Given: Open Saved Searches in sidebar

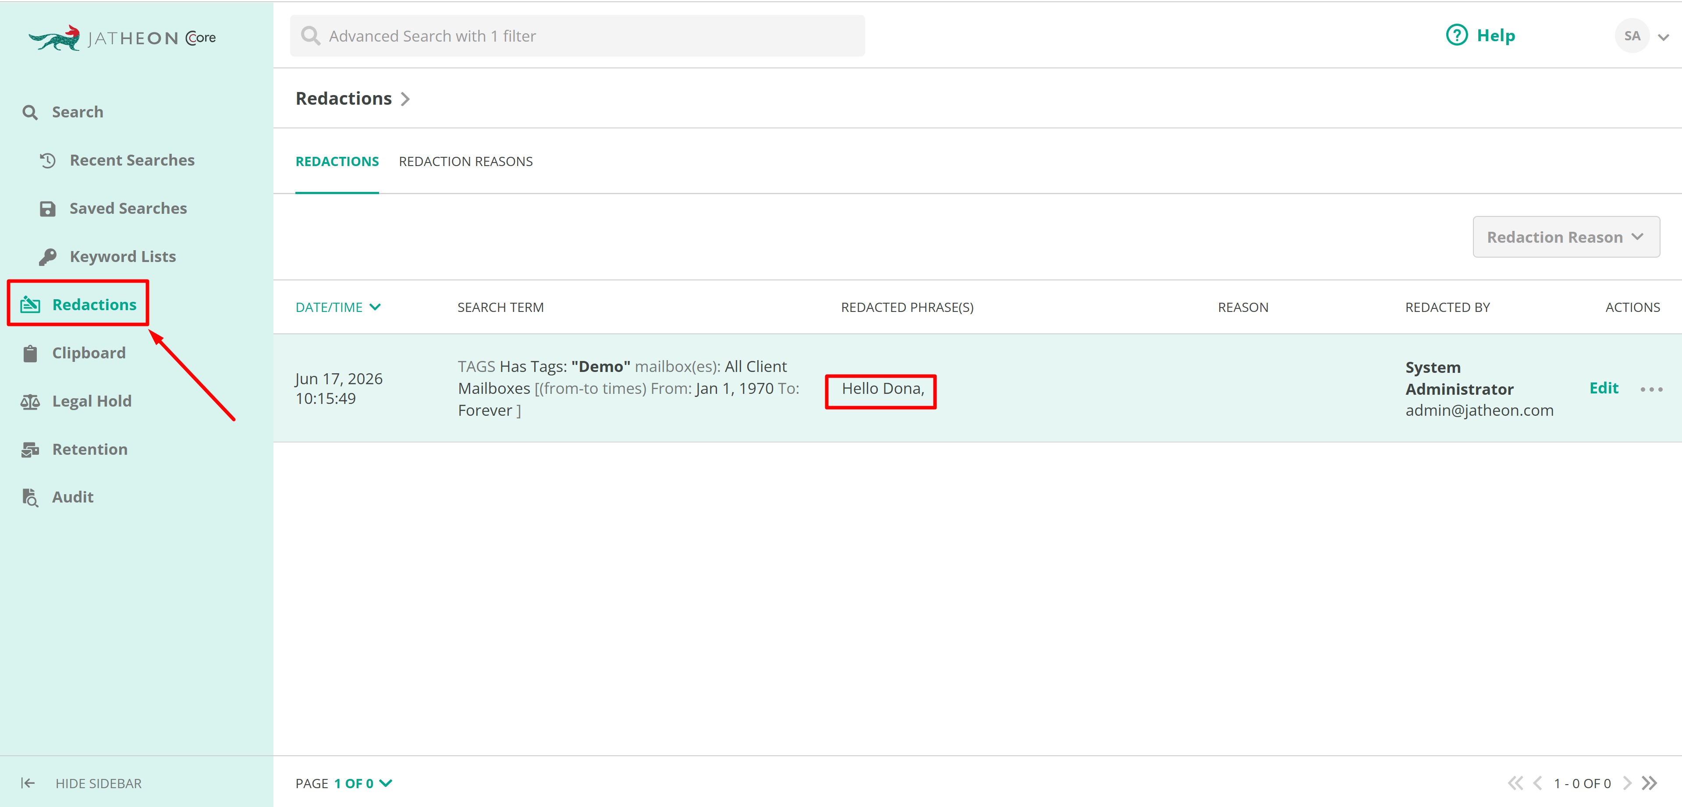Looking at the screenshot, I should pos(128,209).
